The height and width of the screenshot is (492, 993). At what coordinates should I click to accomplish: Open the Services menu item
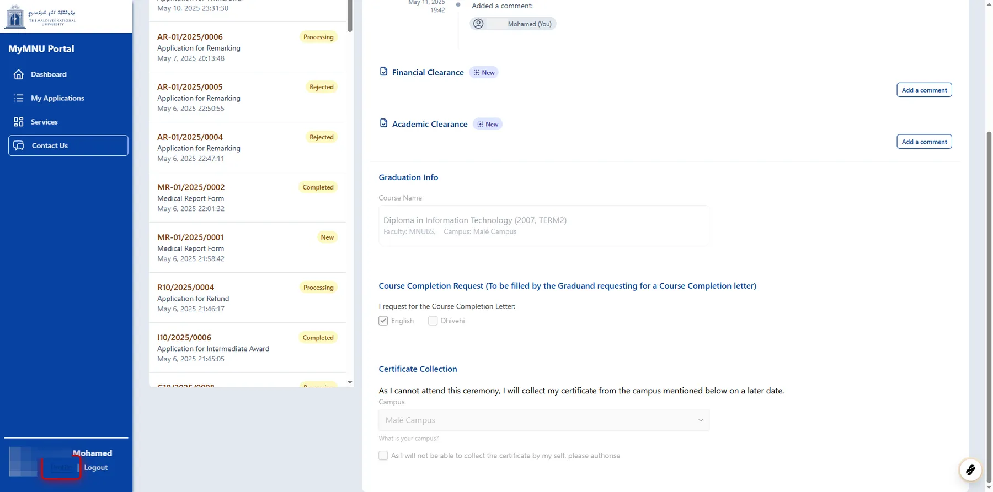click(x=44, y=122)
